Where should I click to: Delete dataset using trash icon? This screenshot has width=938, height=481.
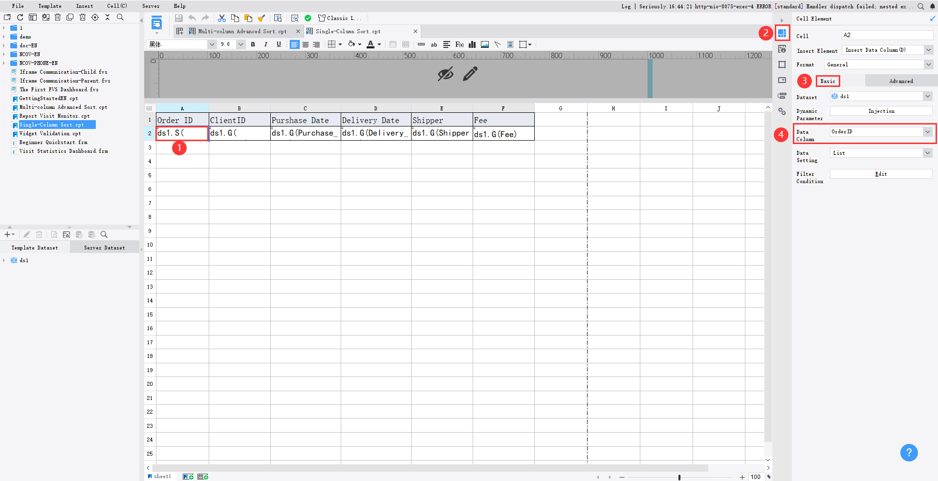click(x=39, y=234)
